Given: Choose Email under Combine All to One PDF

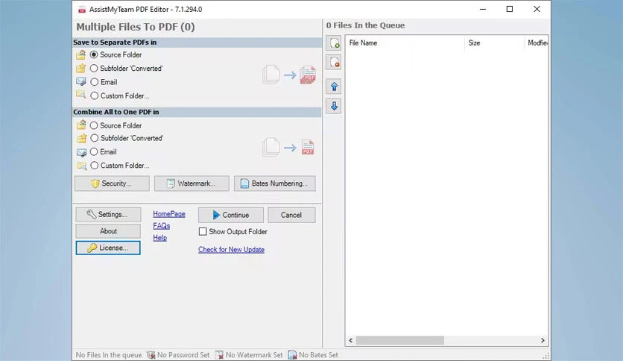Looking at the screenshot, I should (x=94, y=151).
